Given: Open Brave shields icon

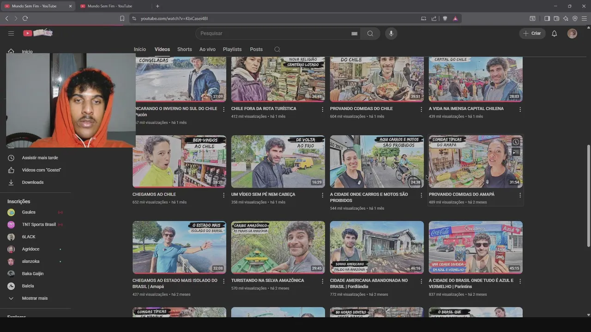Looking at the screenshot, I should point(445,18).
